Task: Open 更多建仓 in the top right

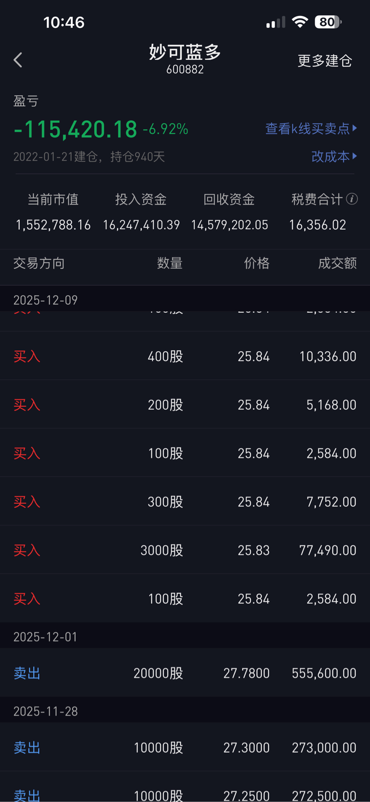Action: pos(325,61)
